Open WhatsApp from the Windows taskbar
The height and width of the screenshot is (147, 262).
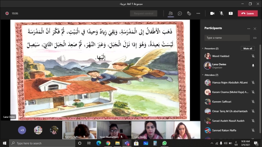[x=164, y=143]
